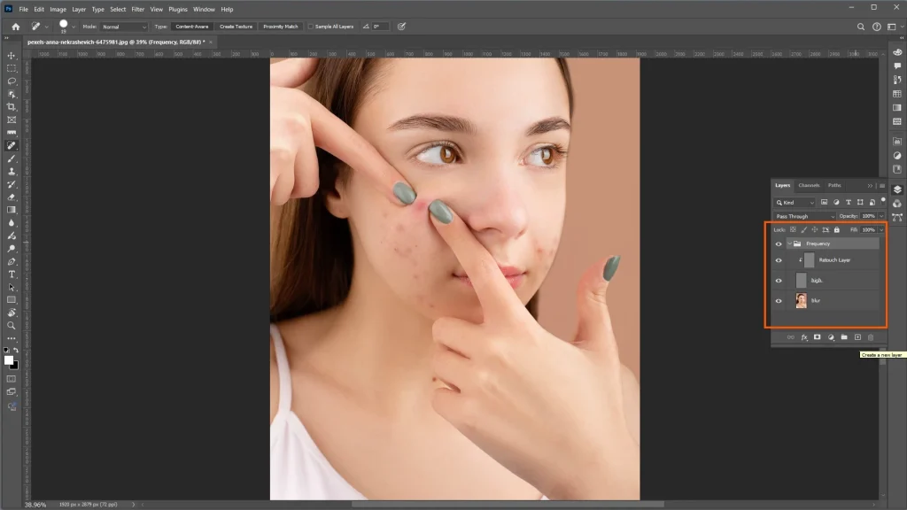Choose Content-Aware type
907x510 pixels.
click(x=192, y=27)
